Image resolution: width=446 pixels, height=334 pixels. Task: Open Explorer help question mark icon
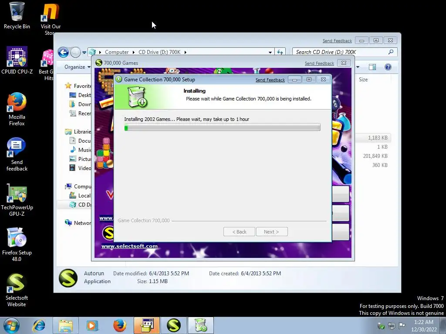point(388,67)
